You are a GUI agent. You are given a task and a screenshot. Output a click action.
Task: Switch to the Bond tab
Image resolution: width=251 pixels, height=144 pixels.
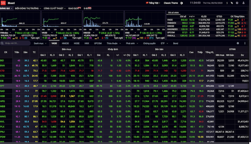pyautogui.click(x=176, y=43)
